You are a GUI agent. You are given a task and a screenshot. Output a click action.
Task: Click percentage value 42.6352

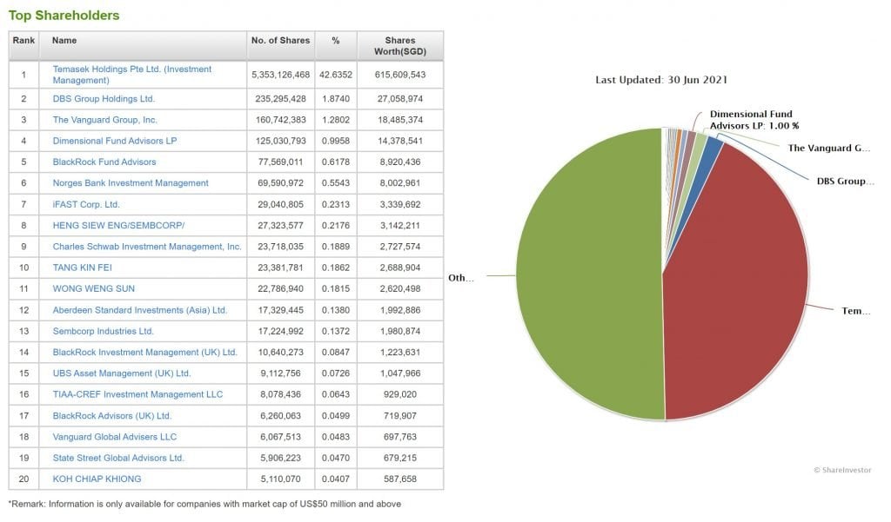tap(336, 75)
